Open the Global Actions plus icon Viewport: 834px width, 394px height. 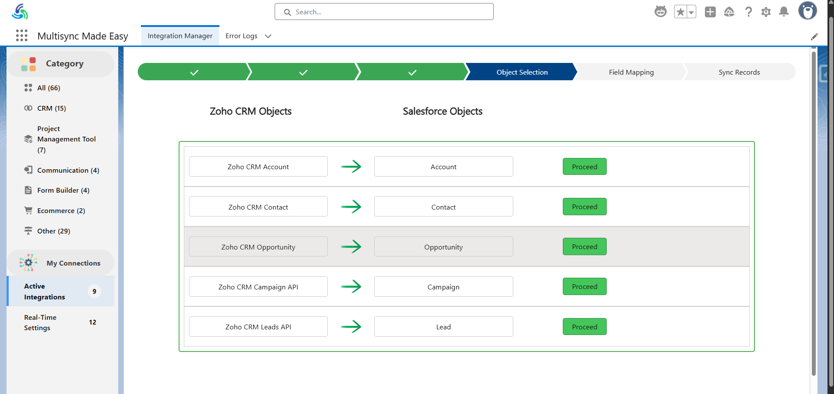pos(710,12)
